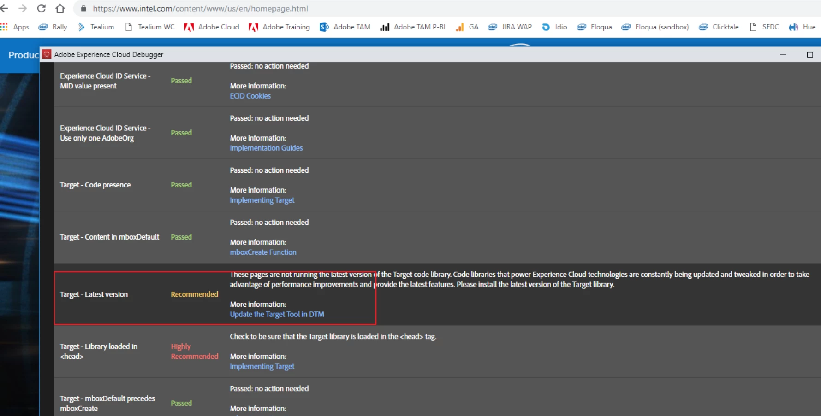Click Passed status for mboxDefault precedes mboxCreate
The width and height of the screenshot is (821, 416).
[181, 403]
